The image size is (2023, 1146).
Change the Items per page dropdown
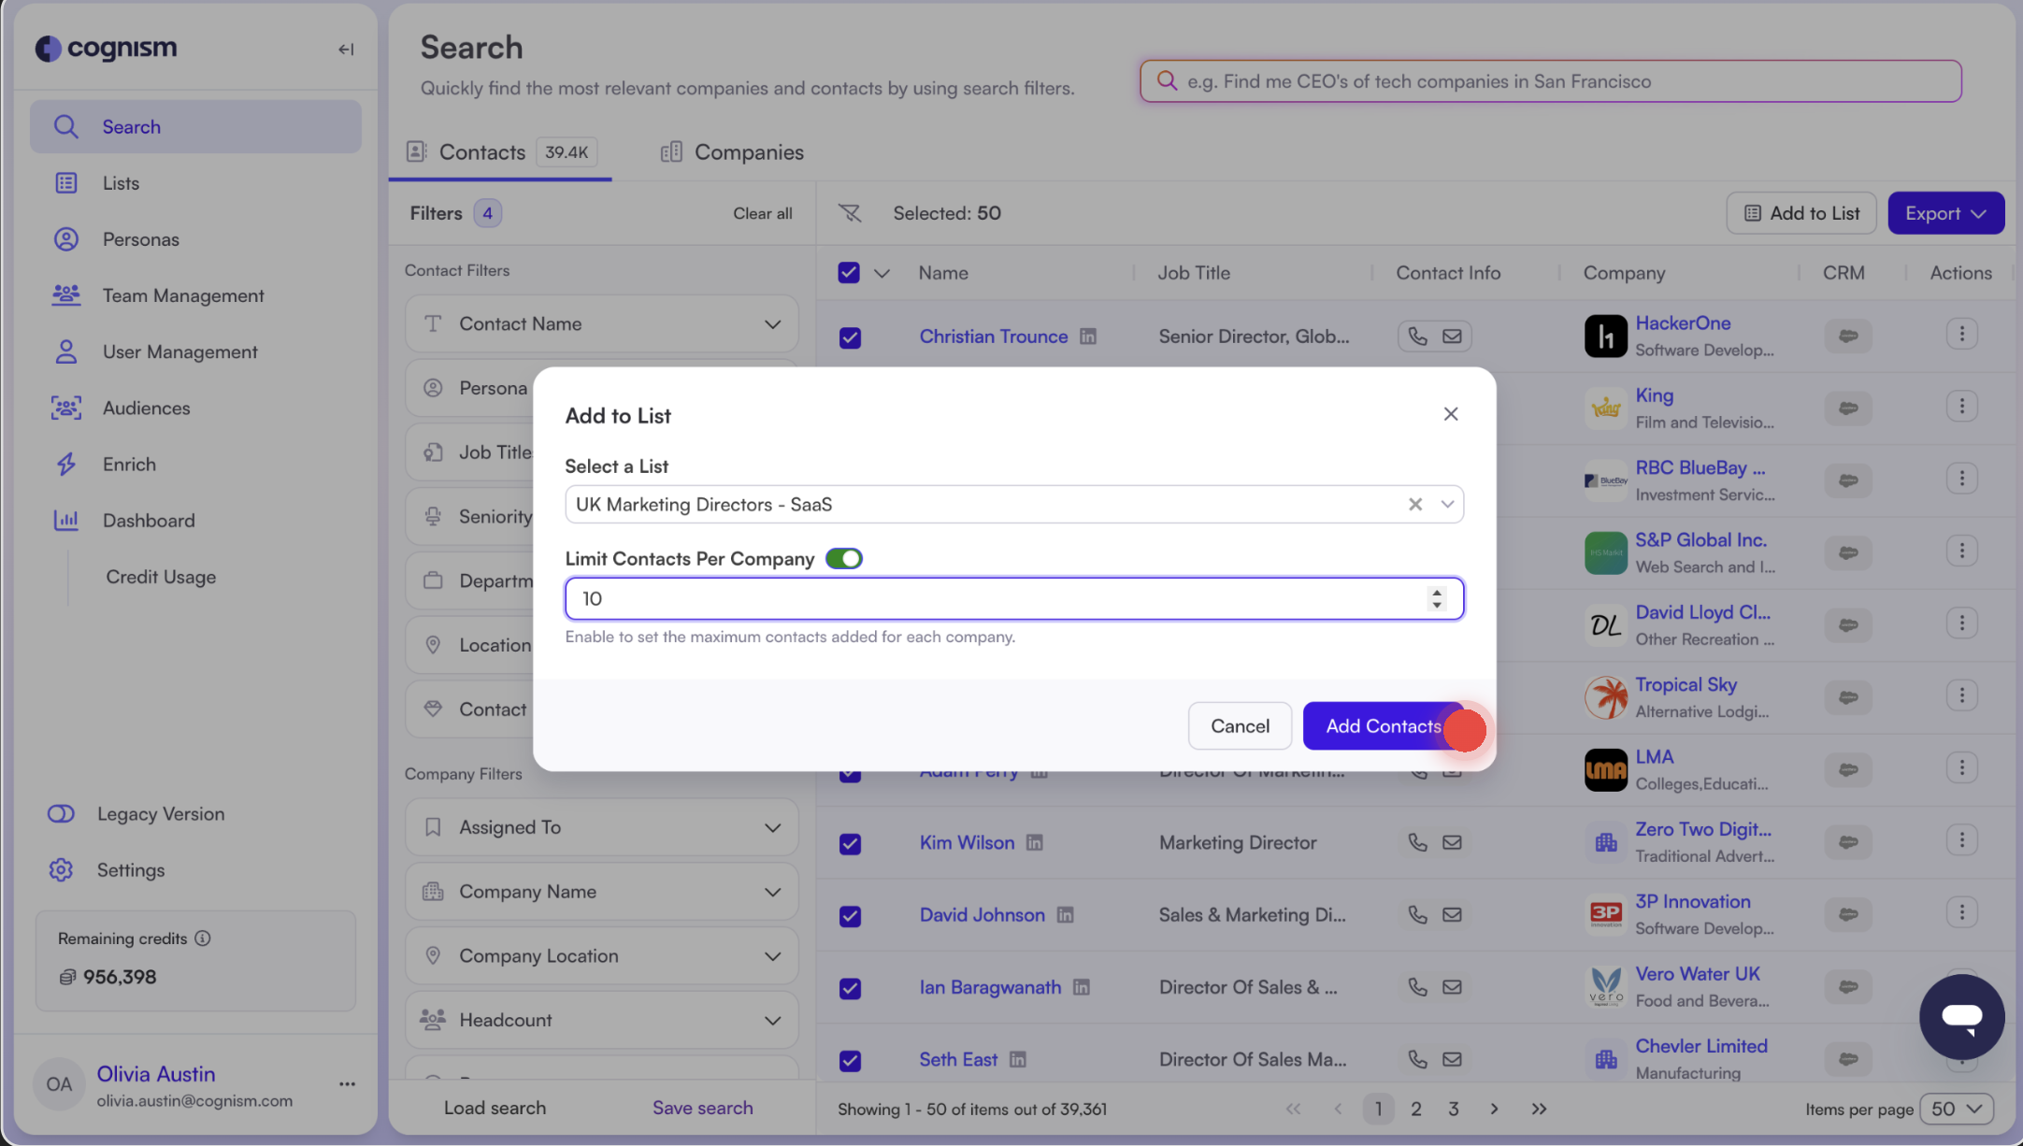[1957, 1109]
